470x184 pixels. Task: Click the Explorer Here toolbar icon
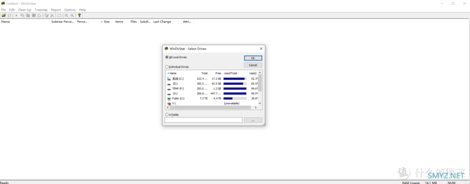(28, 15)
